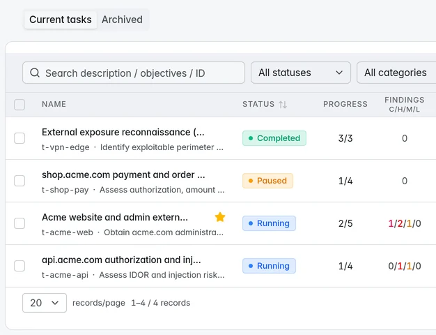Open the 20 records per page dropdown
This screenshot has height=335, width=436.
pyautogui.click(x=45, y=303)
